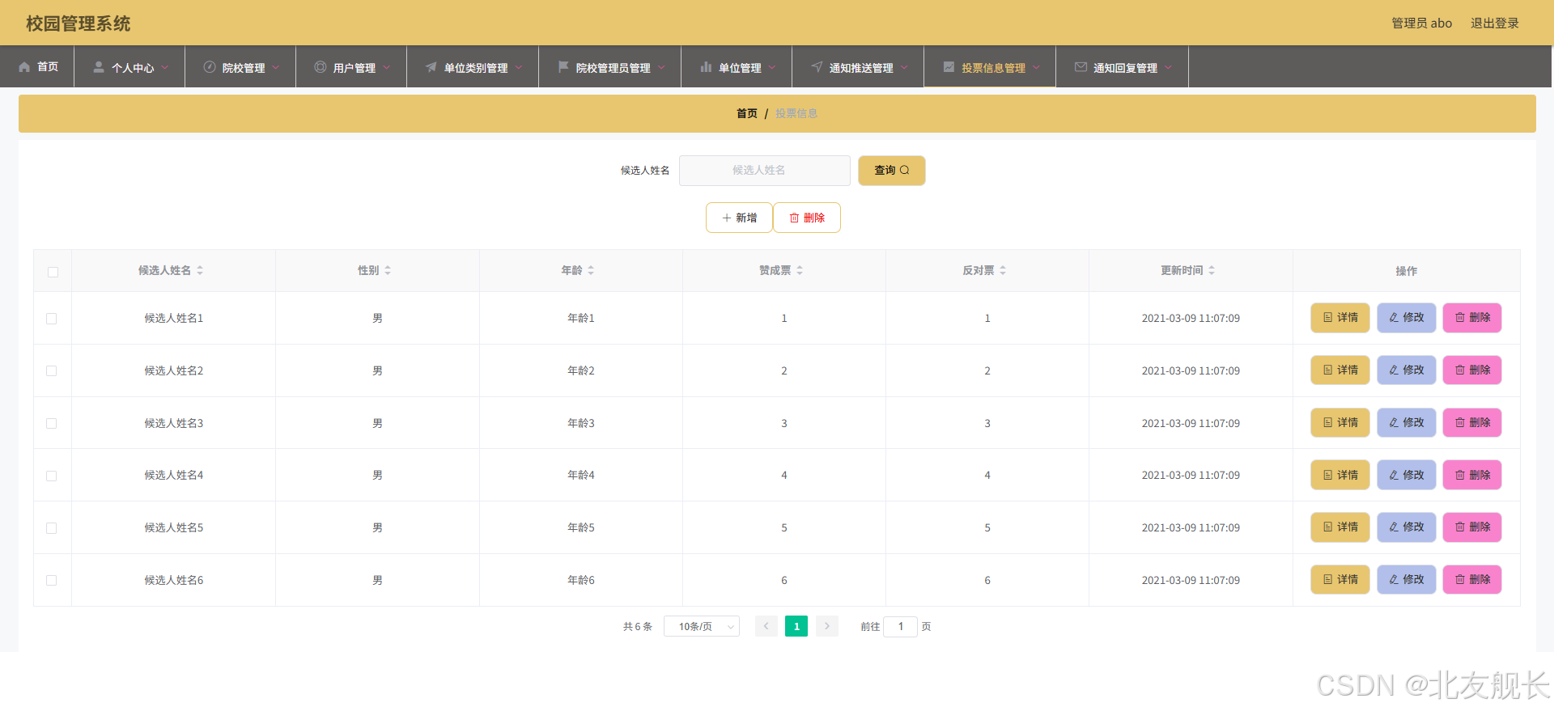Click the 年龄3 cell
Image resolution: width=1554 pixels, height=711 pixels.
coord(581,423)
